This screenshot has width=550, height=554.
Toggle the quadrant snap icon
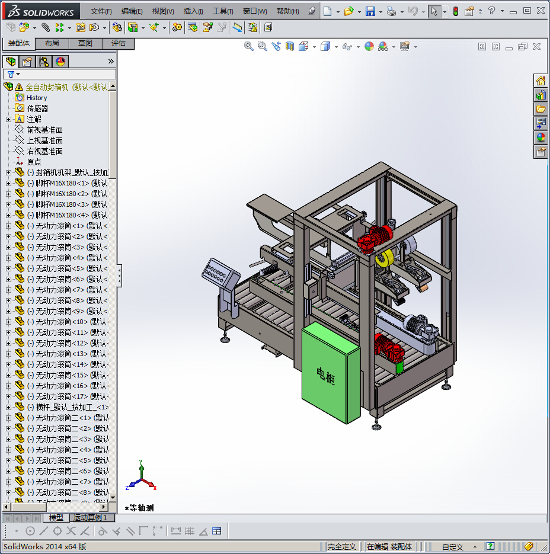(x=57, y=531)
